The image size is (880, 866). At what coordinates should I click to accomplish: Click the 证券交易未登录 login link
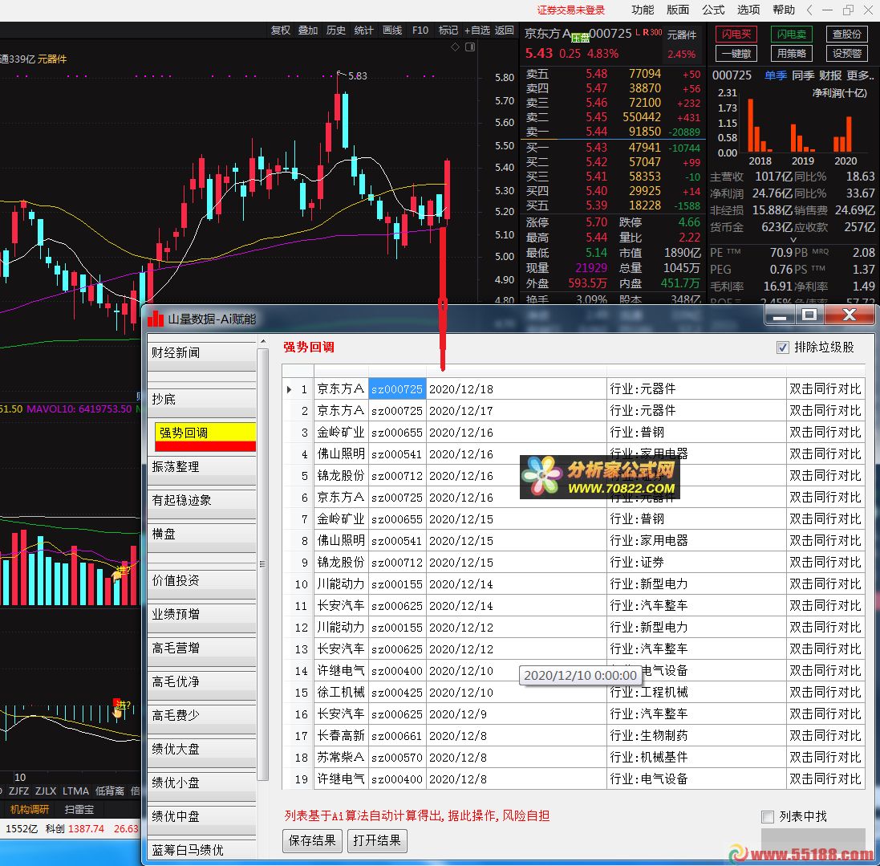571,10
